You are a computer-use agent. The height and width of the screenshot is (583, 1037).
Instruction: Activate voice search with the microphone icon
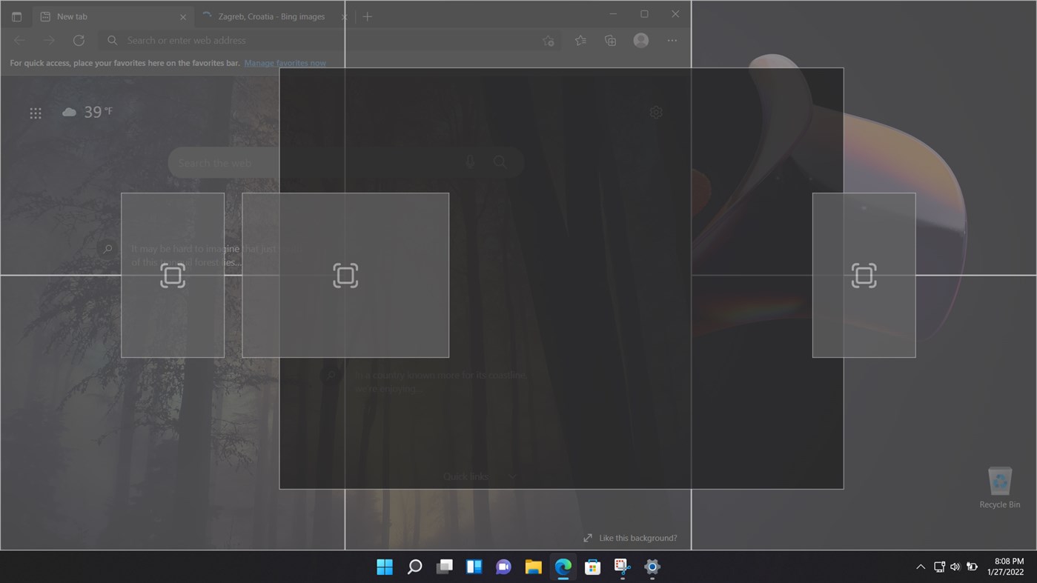click(470, 161)
